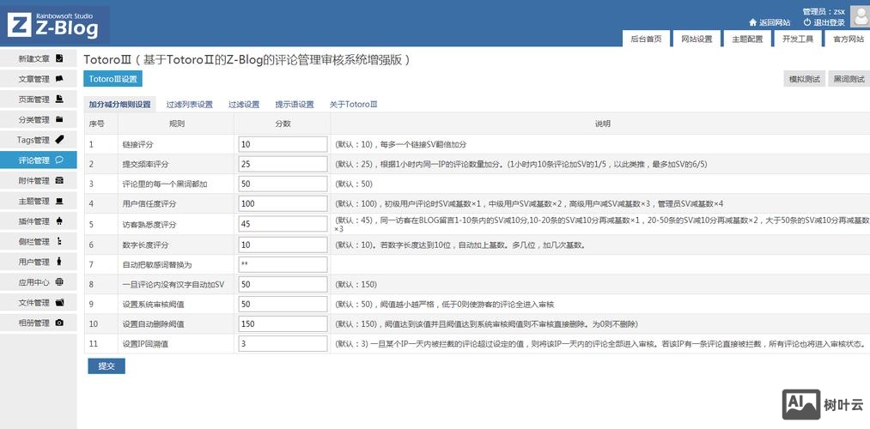Screen dimensions: 870x429
Task: Open 主题管理 in the sidebar
Action: [39, 201]
